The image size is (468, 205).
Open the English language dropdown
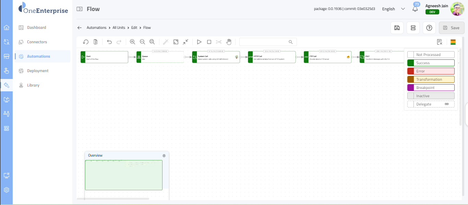click(393, 9)
